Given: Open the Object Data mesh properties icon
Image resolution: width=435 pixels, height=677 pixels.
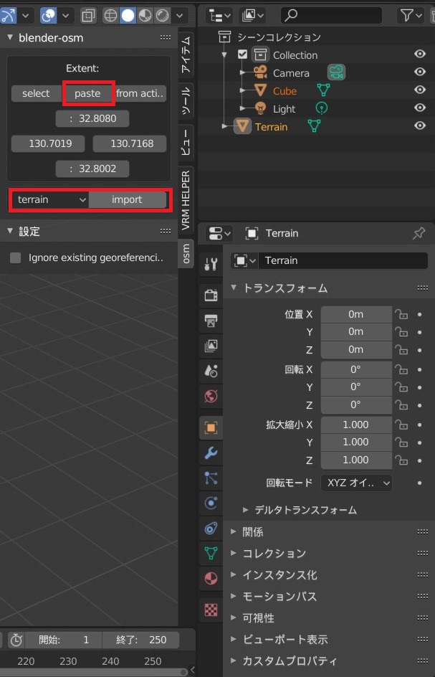Looking at the screenshot, I should [x=211, y=553].
